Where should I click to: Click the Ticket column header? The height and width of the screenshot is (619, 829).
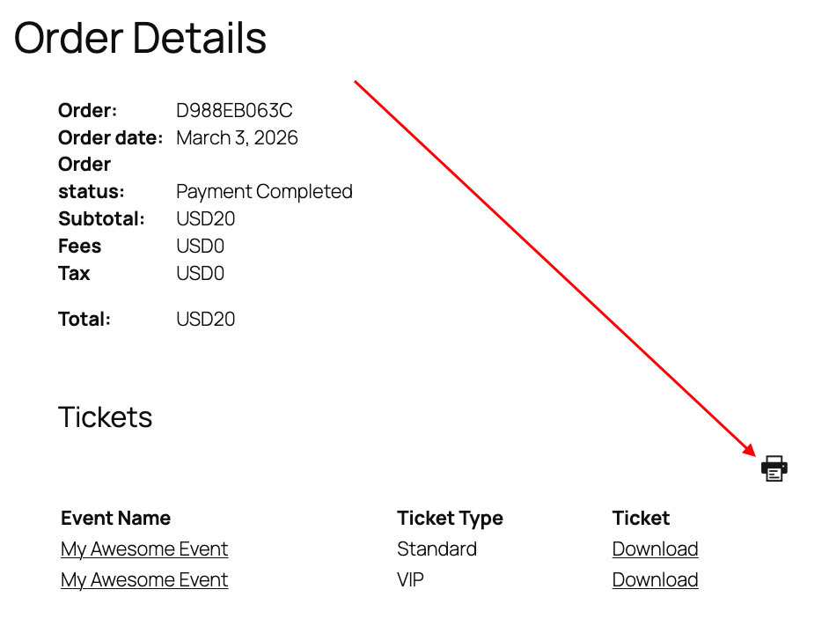pyautogui.click(x=641, y=518)
